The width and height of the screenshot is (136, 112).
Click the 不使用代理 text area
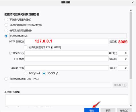pyautogui.click(x=67, y=100)
